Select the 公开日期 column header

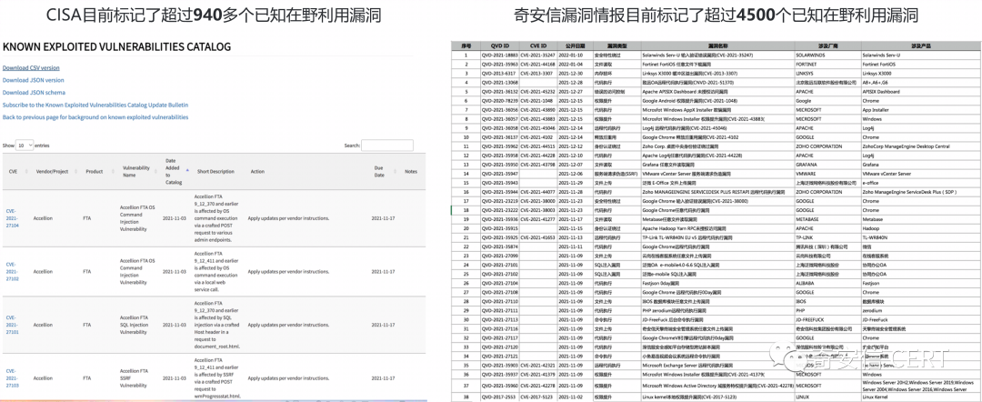[573, 46]
